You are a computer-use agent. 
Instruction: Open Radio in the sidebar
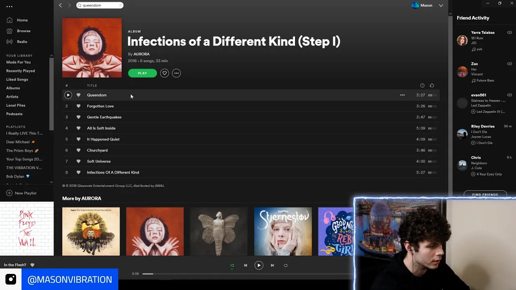(x=22, y=42)
